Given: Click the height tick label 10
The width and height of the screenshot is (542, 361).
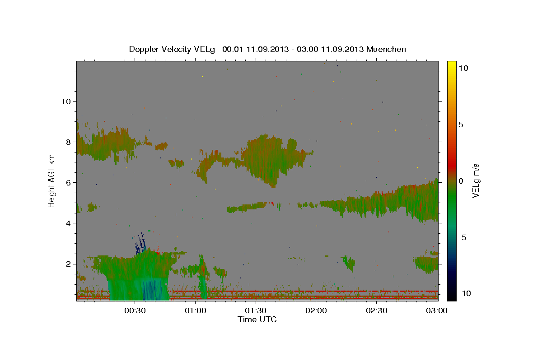Looking at the screenshot, I should point(65,101).
